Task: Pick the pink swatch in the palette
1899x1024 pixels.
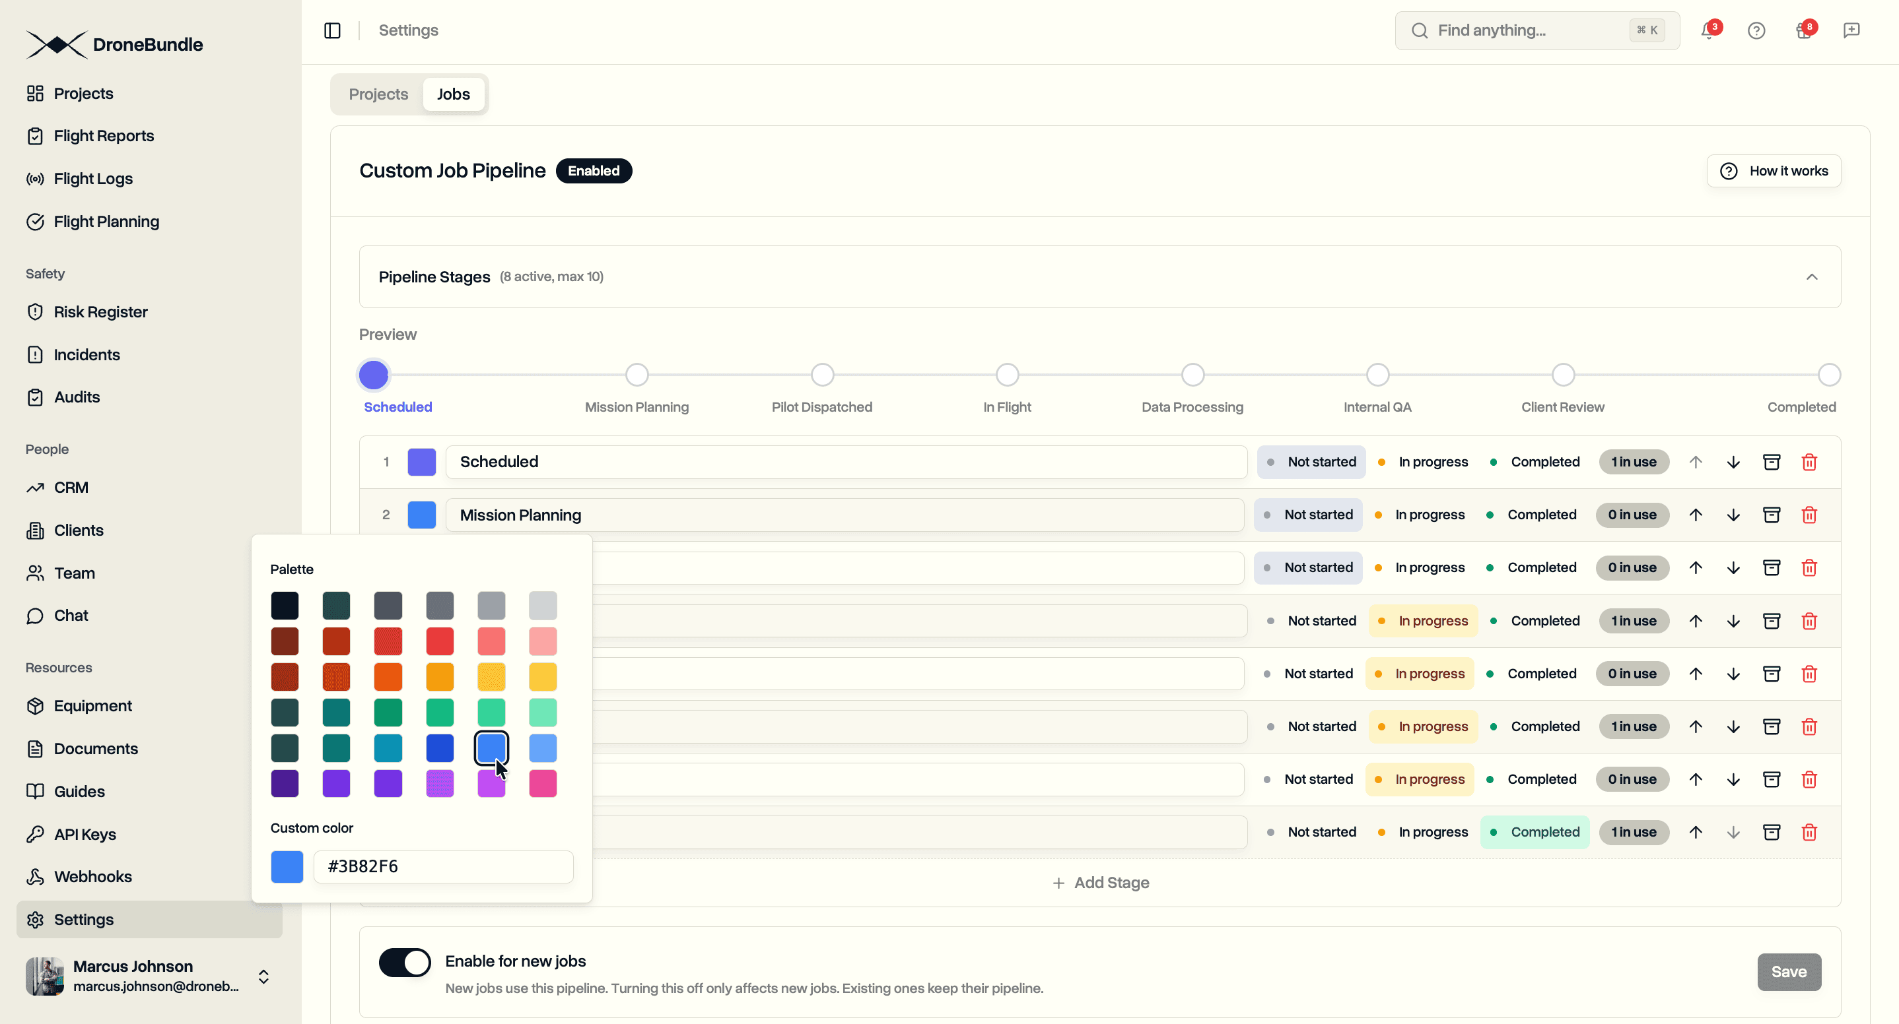Action: pos(543,783)
